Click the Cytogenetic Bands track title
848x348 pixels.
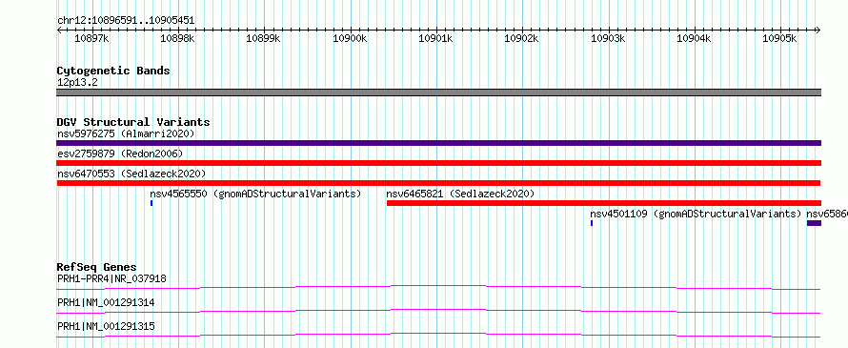[113, 71]
